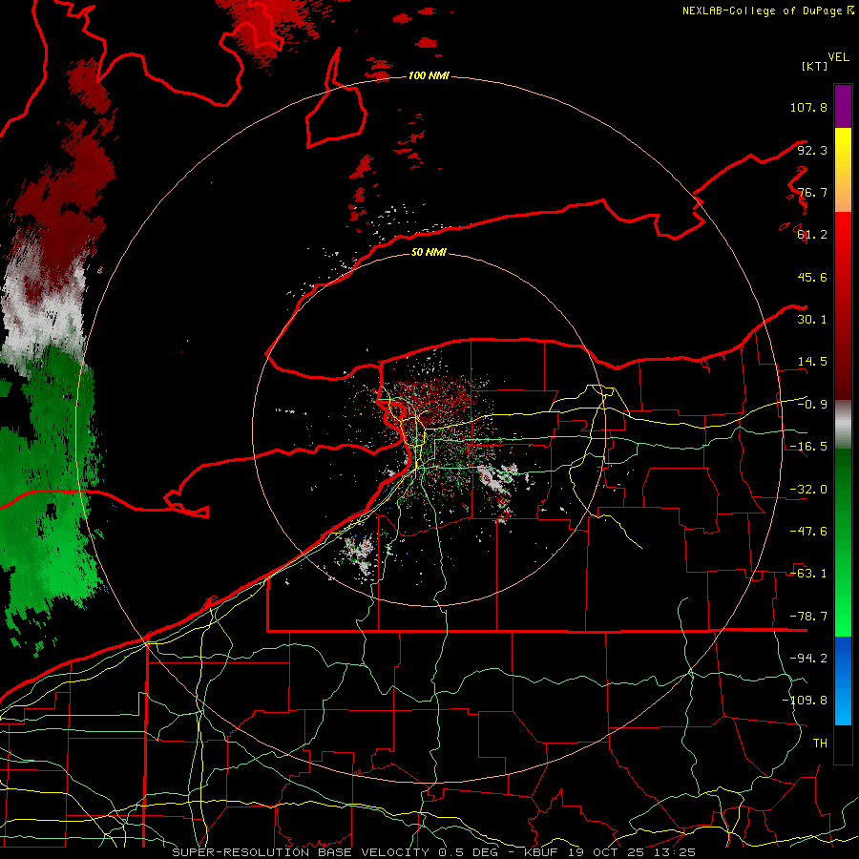Click the 76.7 velocity scale value

tap(812, 192)
